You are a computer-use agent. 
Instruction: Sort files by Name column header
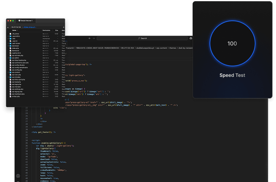[15, 30]
